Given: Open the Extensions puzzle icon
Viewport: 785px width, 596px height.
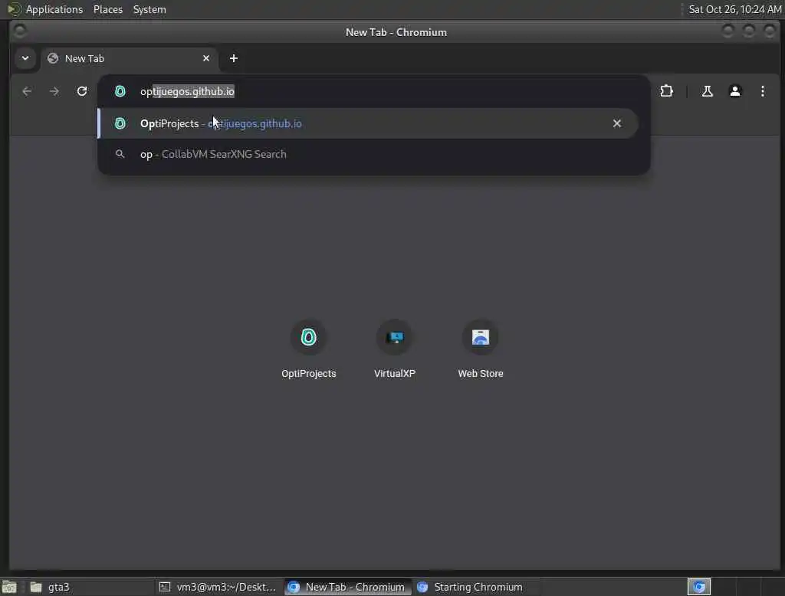Looking at the screenshot, I should coord(666,91).
